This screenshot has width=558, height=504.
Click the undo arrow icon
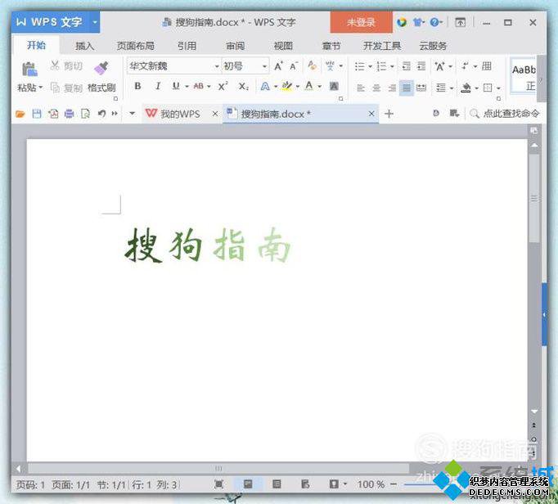coord(101,114)
